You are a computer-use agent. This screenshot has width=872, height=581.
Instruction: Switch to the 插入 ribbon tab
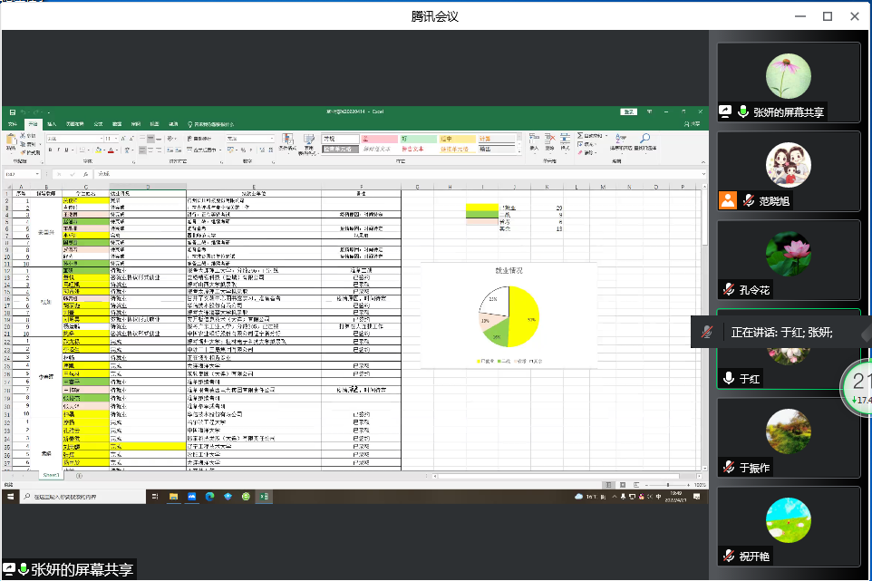click(x=52, y=123)
